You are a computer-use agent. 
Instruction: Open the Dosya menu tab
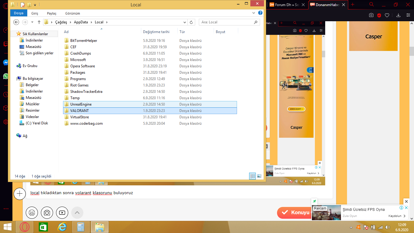point(18,13)
